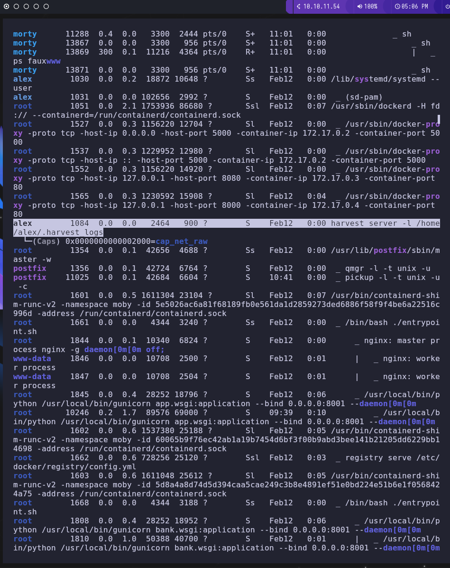
Task: Click the 'qmgr -l -t unix -u' text
Action: tap(388, 269)
